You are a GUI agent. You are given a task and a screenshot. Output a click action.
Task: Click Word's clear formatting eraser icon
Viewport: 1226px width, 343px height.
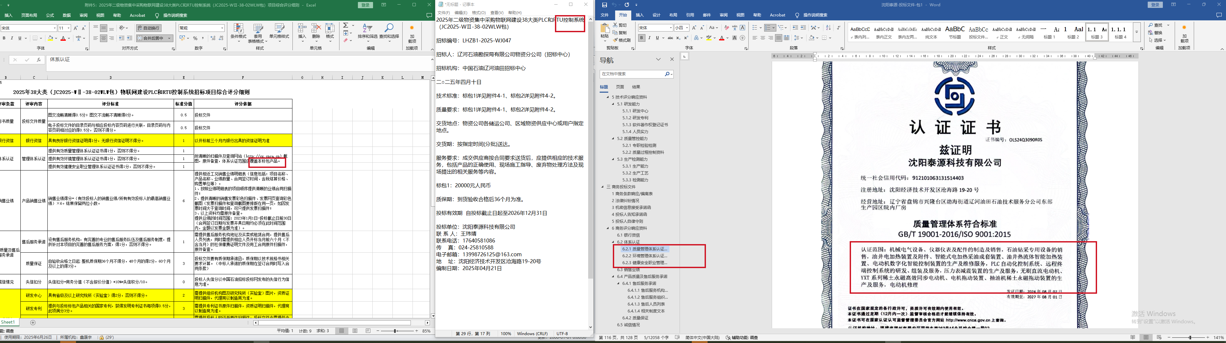[727, 28]
